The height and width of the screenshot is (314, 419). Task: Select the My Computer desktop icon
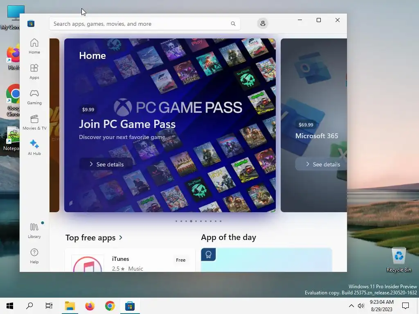click(10, 17)
